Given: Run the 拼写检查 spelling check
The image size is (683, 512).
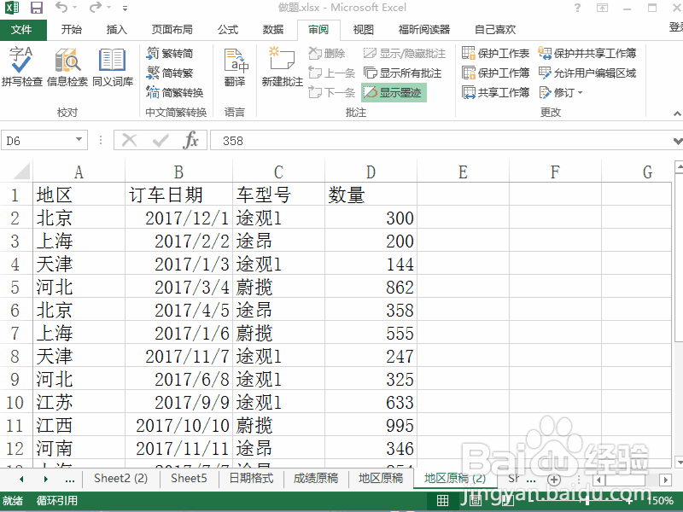Looking at the screenshot, I should point(22,67).
